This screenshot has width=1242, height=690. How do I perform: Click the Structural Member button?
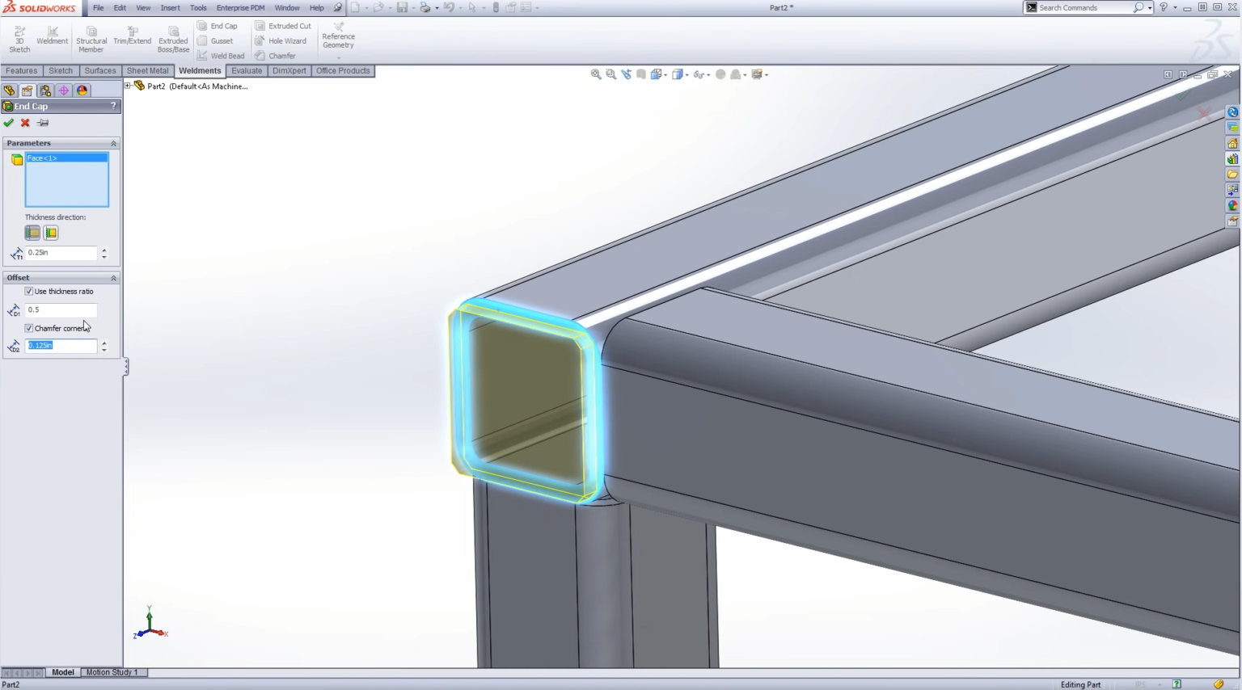point(91,39)
